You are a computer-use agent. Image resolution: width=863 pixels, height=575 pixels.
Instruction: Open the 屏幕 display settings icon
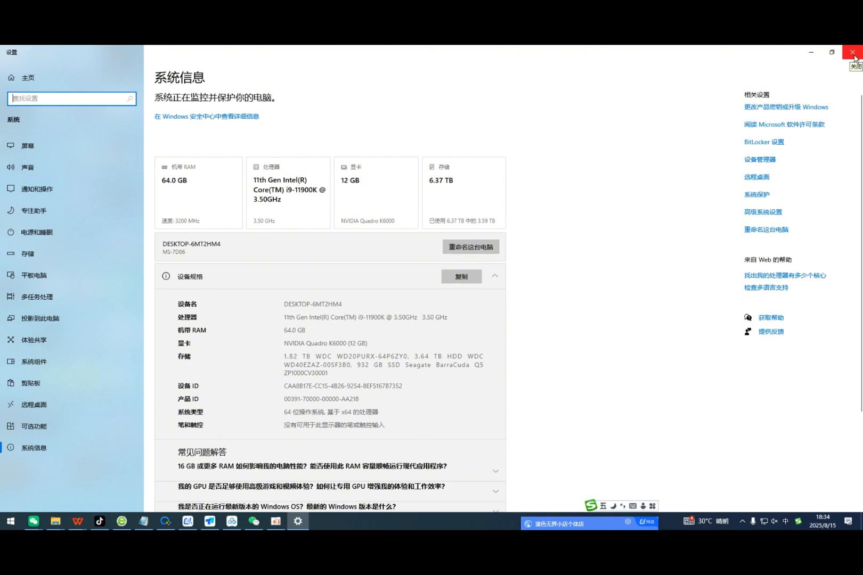click(11, 145)
